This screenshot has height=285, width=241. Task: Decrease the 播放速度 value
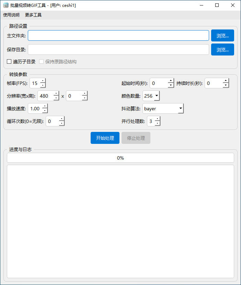pos(45,111)
